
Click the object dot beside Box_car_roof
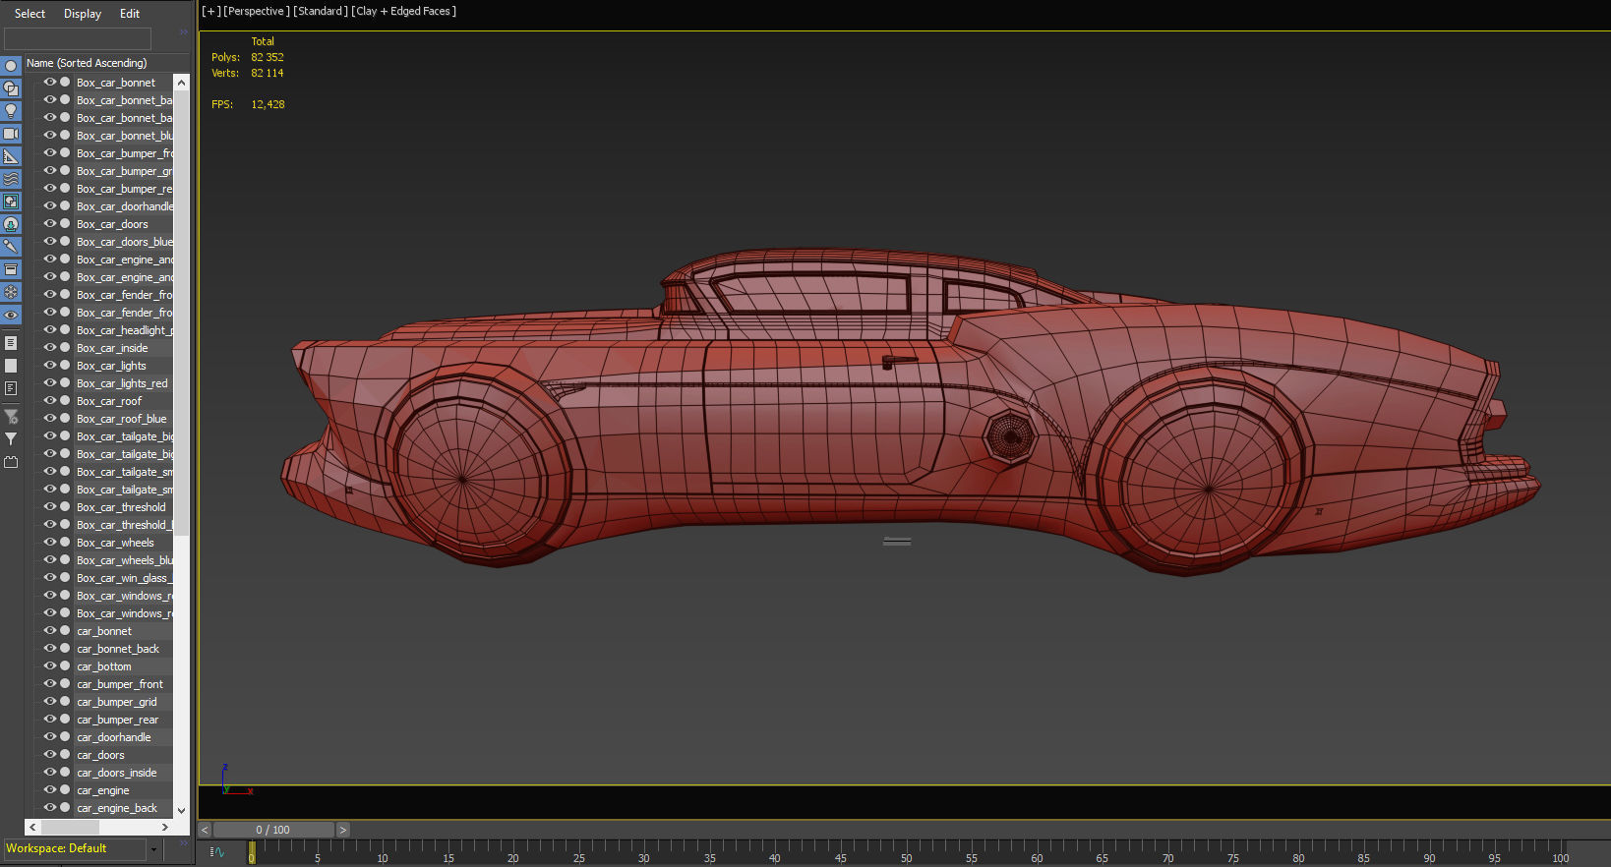[x=65, y=401]
